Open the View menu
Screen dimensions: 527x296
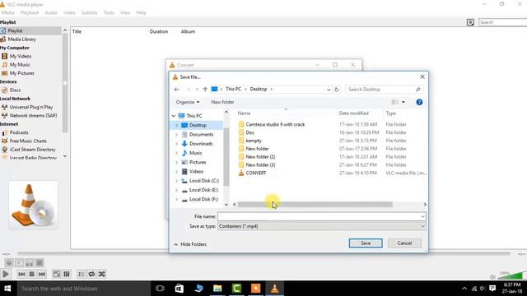[x=125, y=12]
